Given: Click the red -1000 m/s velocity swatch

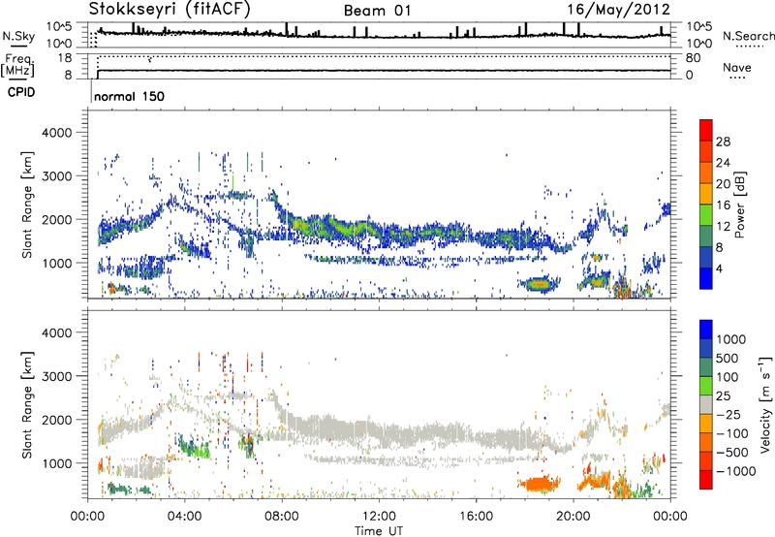Looking at the screenshot, I should coord(706,480).
